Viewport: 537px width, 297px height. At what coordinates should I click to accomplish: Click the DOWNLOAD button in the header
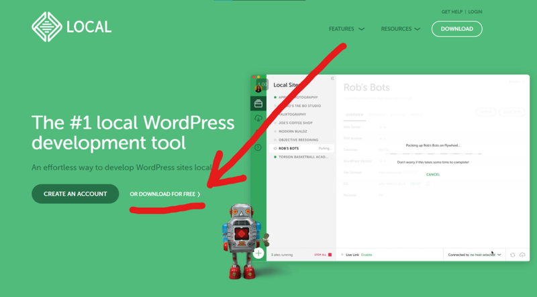457,29
